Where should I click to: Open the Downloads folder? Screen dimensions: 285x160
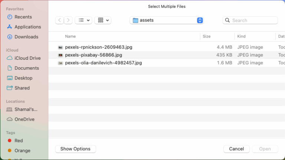tap(23, 37)
